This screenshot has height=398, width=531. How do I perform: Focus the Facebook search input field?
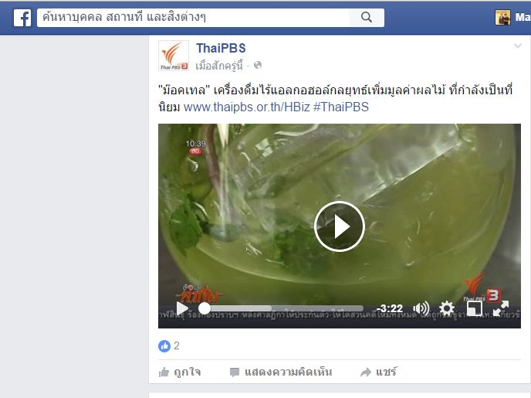193,17
